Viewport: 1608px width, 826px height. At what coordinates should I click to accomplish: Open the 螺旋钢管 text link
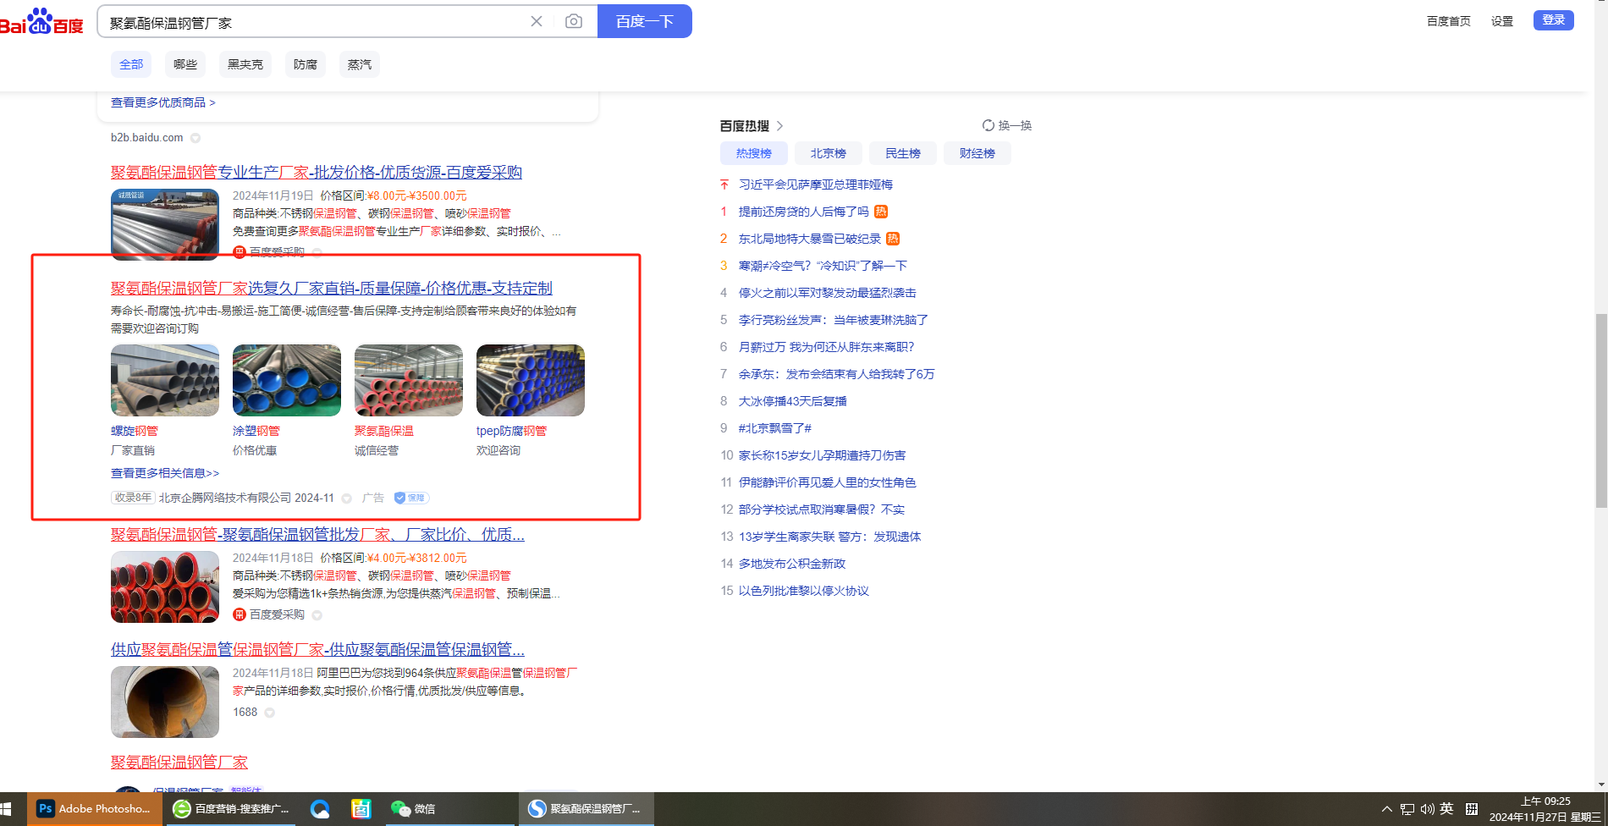(x=135, y=431)
